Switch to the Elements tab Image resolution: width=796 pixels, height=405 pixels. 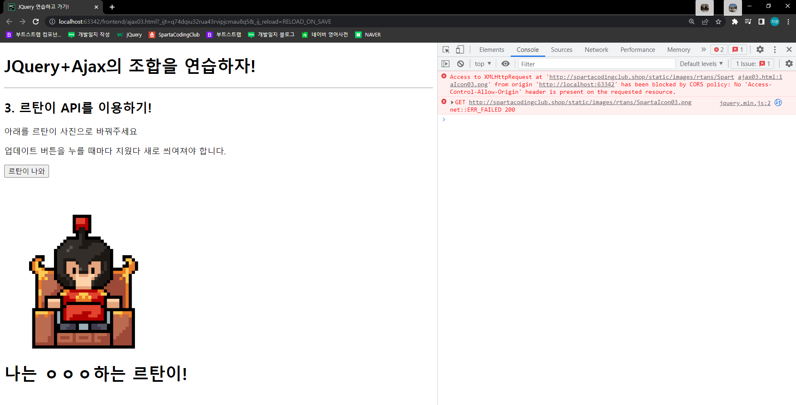(492, 50)
